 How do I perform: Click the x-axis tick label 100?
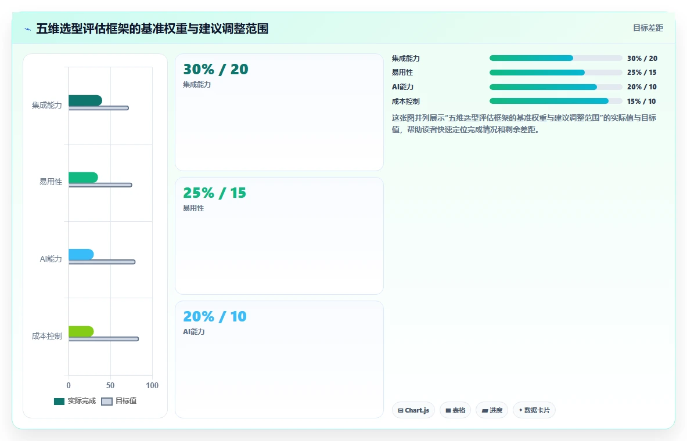pos(152,385)
